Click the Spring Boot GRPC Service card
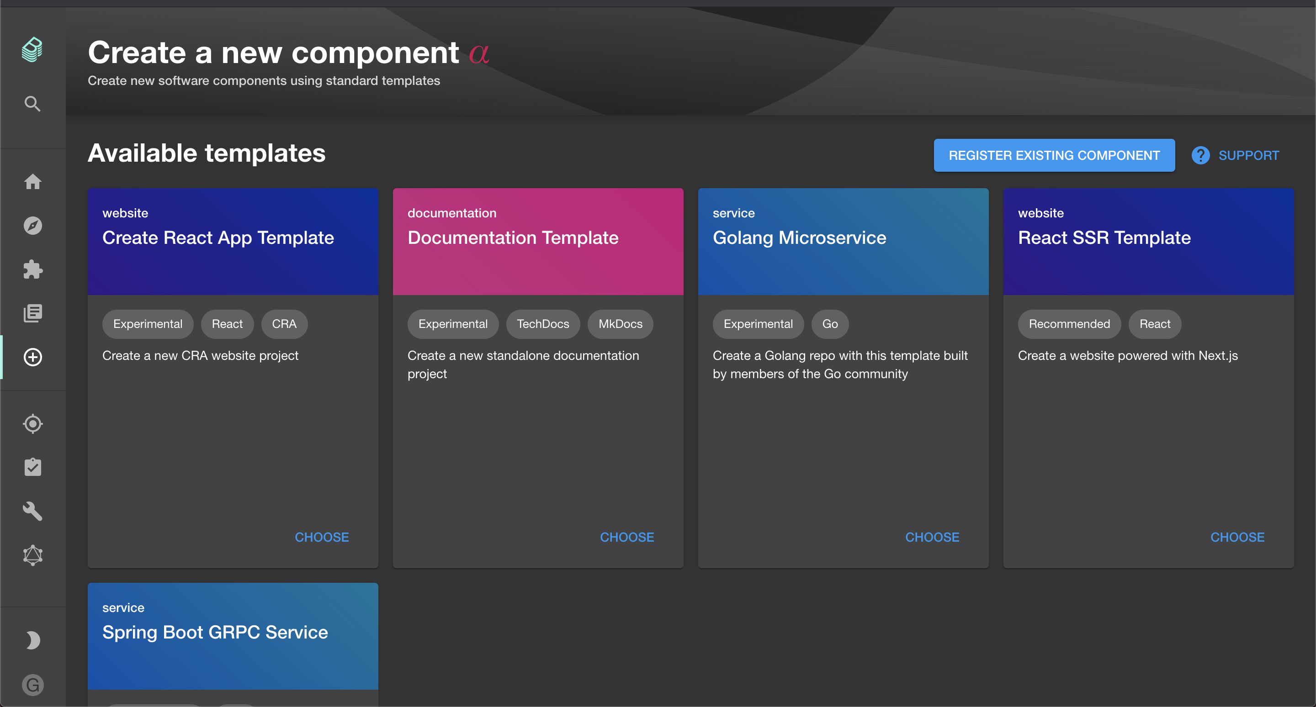The image size is (1316, 707). click(x=233, y=636)
